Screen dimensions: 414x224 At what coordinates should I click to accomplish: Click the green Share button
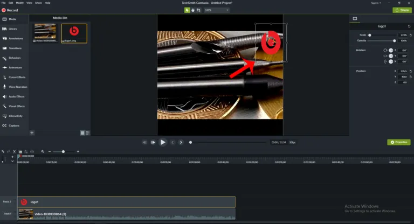(x=402, y=10)
